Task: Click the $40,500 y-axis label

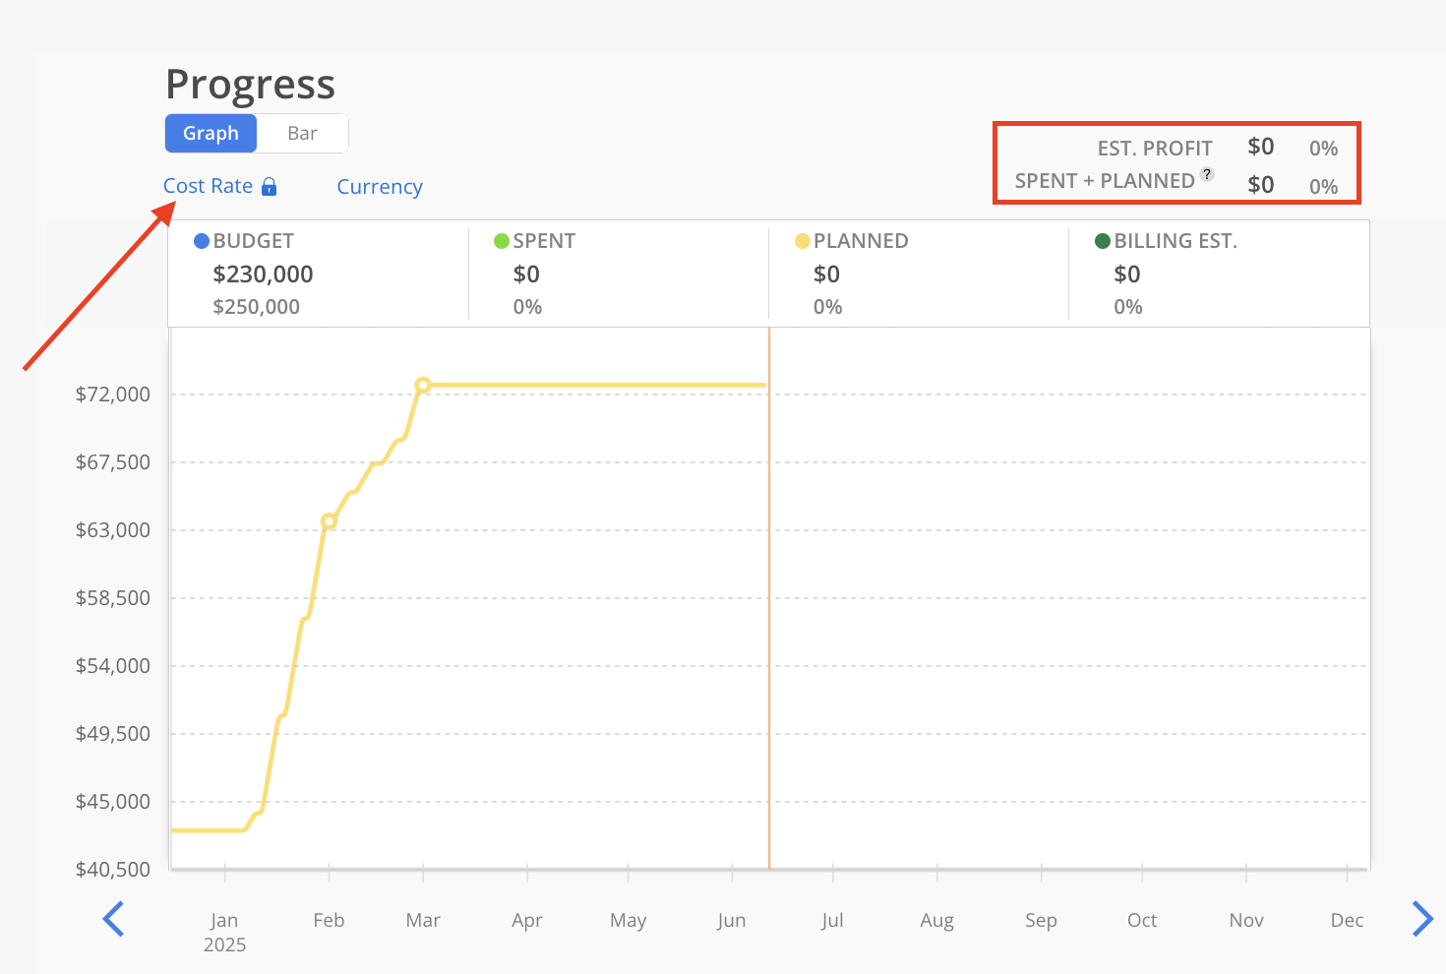Action: coord(113,870)
